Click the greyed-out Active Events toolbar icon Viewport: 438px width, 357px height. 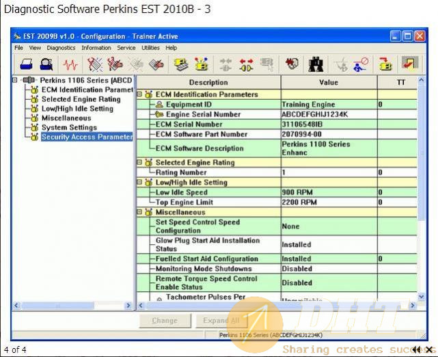[x=136, y=64]
